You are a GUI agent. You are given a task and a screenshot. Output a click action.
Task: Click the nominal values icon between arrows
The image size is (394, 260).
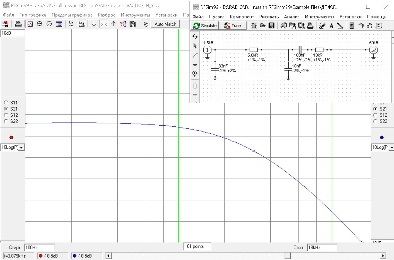[104, 24]
